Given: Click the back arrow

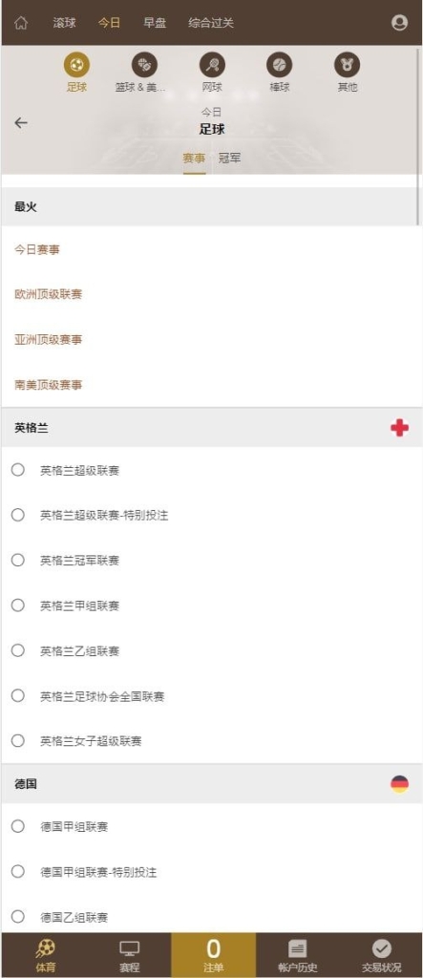Looking at the screenshot, I should 21,122.
